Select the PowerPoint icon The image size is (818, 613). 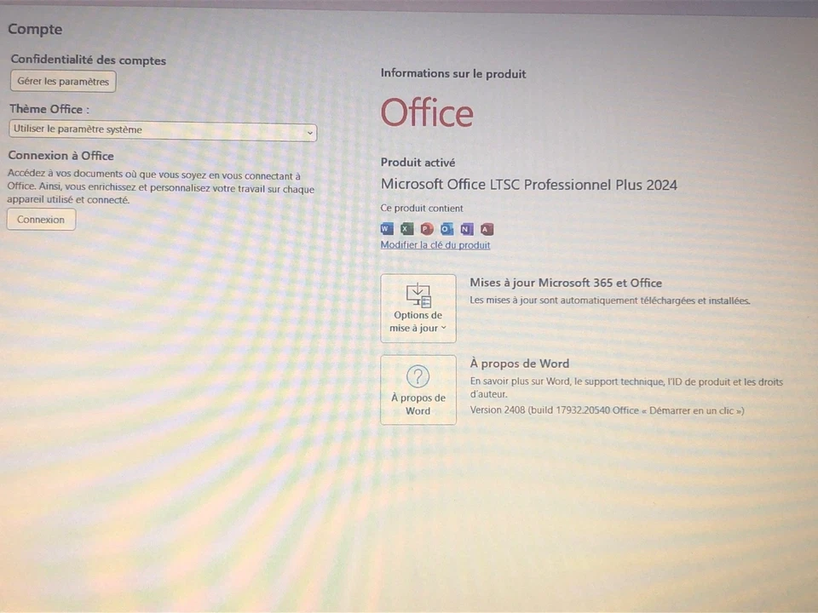pyautogui.click(x=426, y=228)
